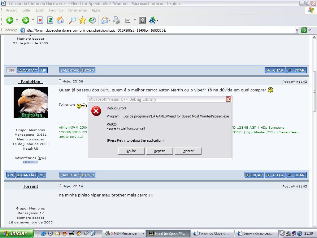This screenshot has width=317, height=238.
Task: Click the Edit with Word icon
Action: pyautogui.click(x=128, y=20)
